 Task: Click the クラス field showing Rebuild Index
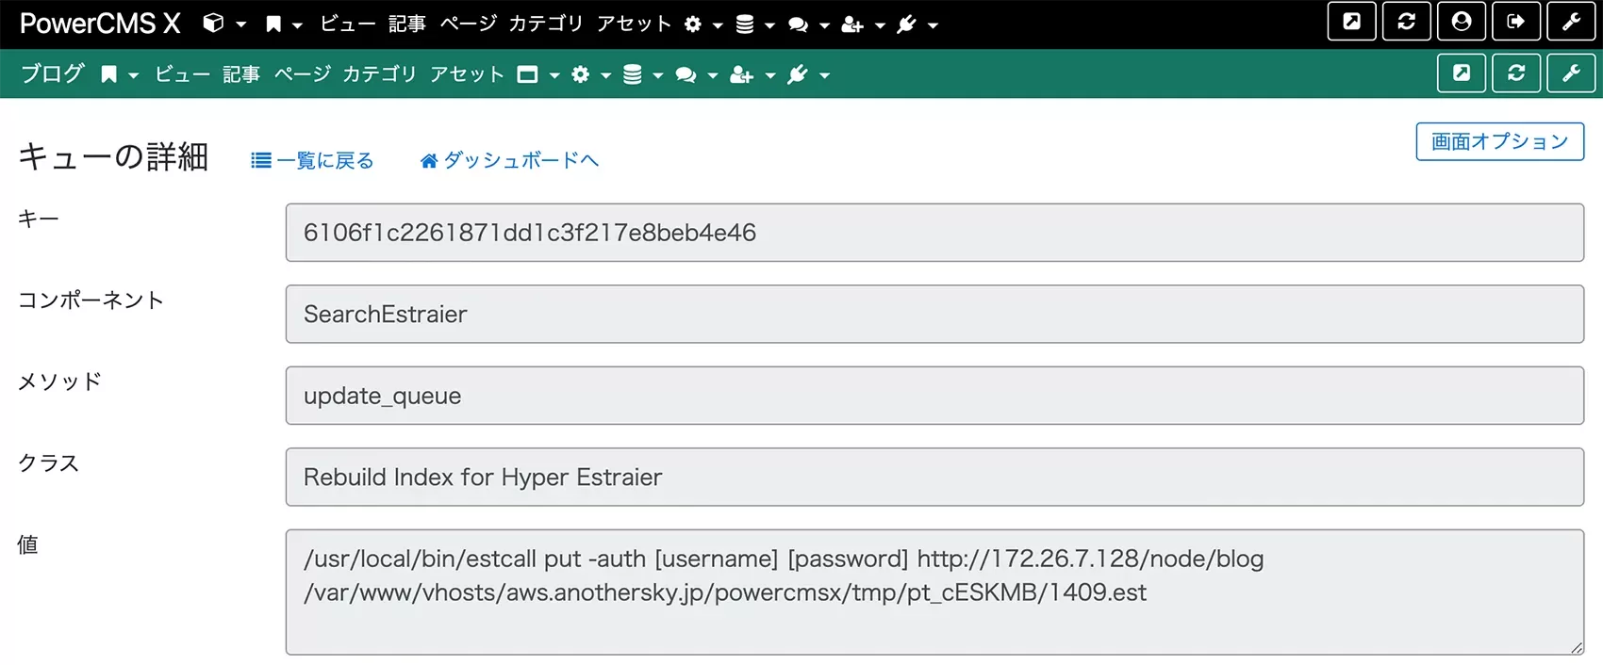coord(934,478)
